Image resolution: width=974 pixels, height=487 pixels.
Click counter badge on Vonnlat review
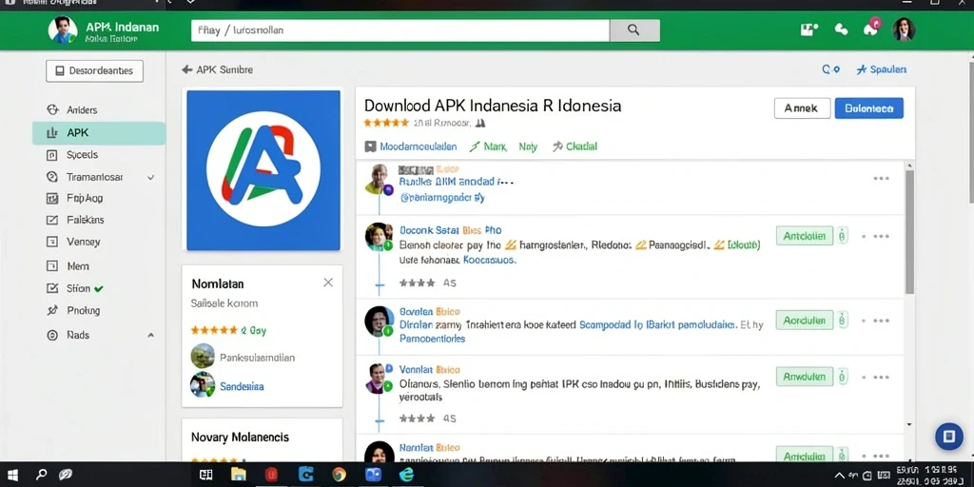[x=843, y=377]
